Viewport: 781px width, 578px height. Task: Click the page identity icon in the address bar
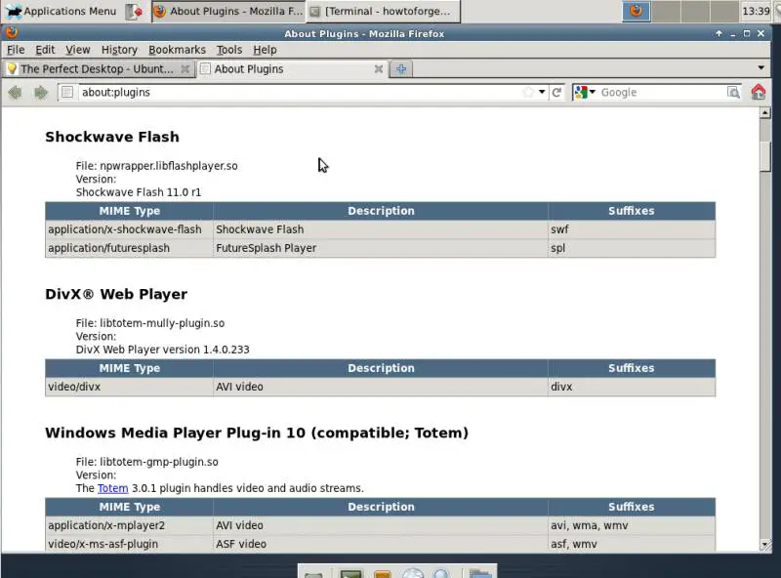coord(67,92)
